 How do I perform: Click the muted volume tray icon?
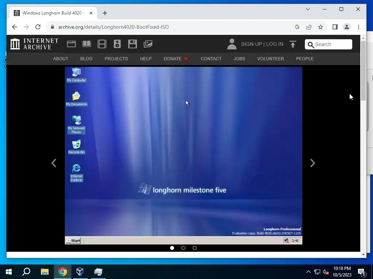point(326,272)
